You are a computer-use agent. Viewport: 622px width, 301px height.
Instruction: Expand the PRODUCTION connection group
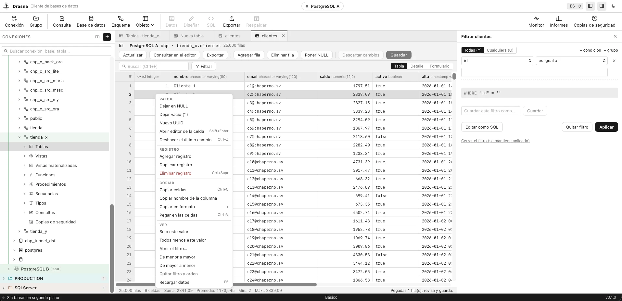pyautogui.click(x=4, y=279)
